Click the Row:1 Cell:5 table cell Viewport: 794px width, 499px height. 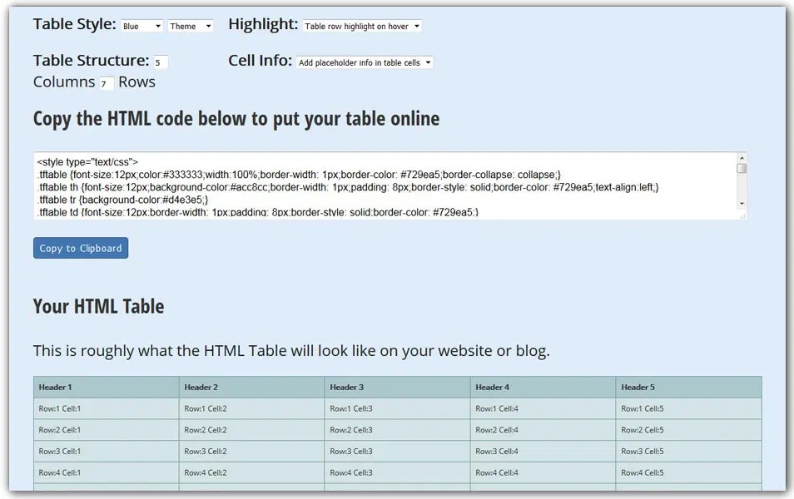[x=687, y=408]
